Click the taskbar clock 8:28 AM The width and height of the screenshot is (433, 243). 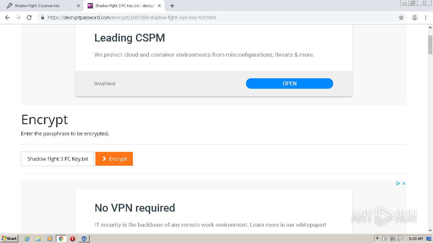416,239
